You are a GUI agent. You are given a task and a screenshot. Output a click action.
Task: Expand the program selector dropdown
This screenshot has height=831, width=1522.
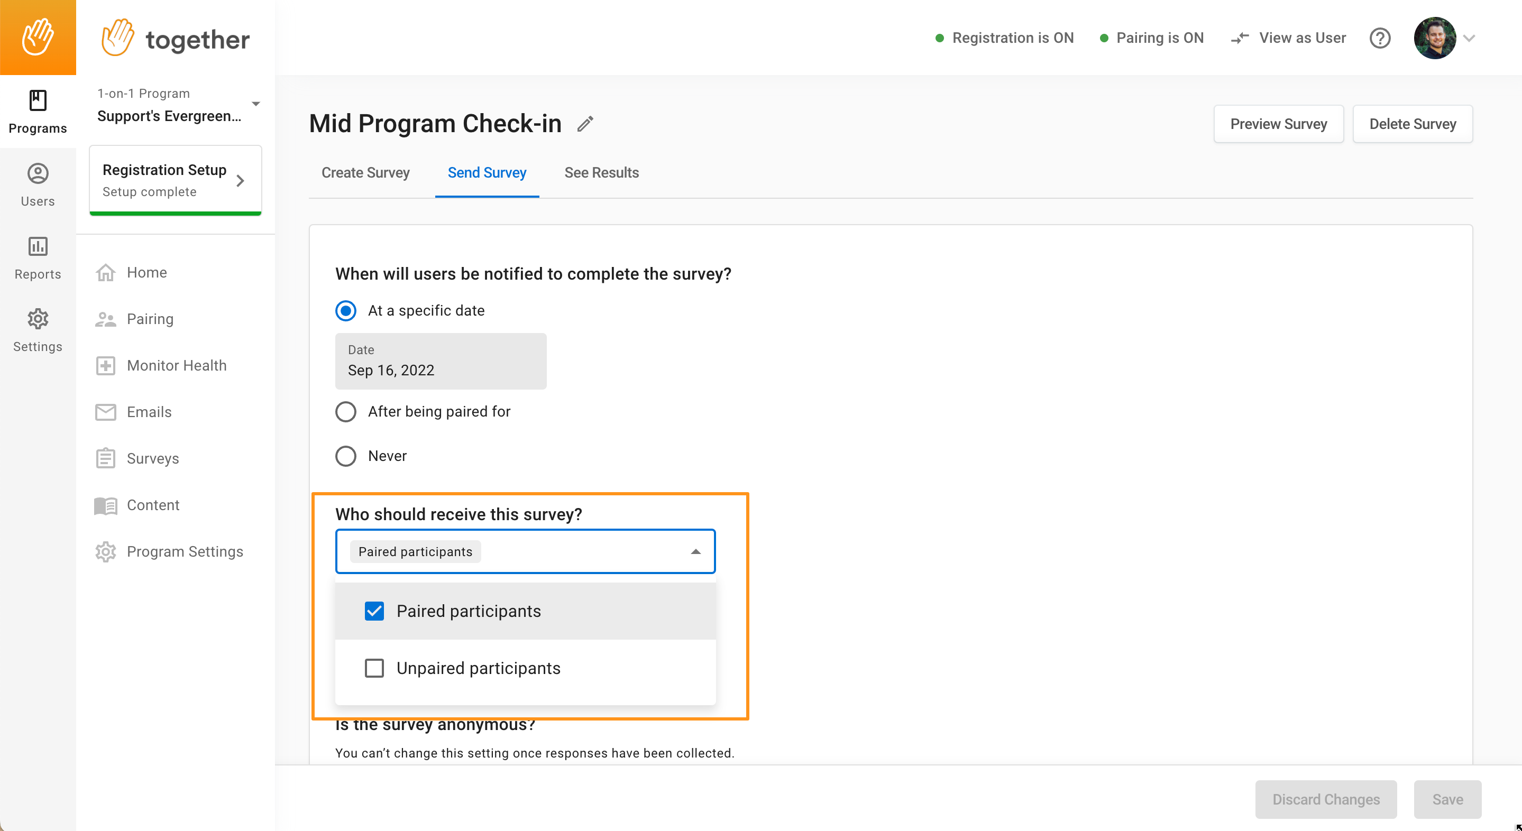point(255,104)
